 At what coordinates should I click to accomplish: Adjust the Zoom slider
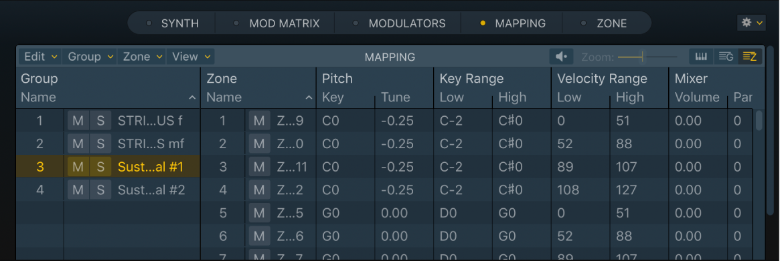click(x=647, y=57)
